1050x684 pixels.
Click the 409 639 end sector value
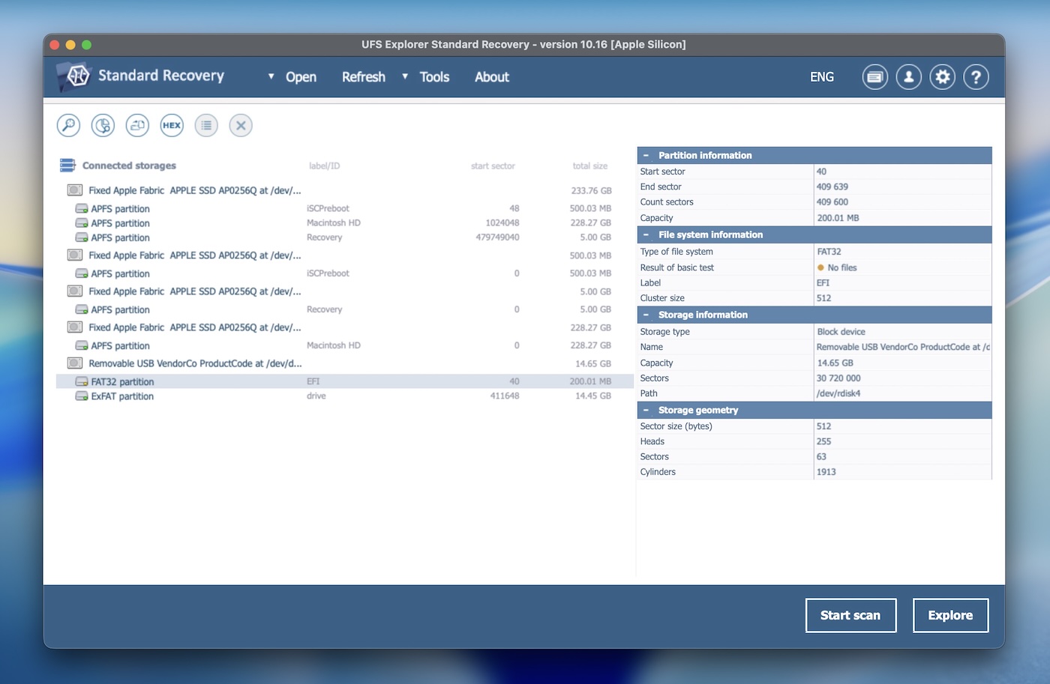pyautogui.click(x=832, y=187)
